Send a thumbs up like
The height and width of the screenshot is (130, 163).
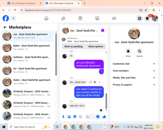pos(104,117)
